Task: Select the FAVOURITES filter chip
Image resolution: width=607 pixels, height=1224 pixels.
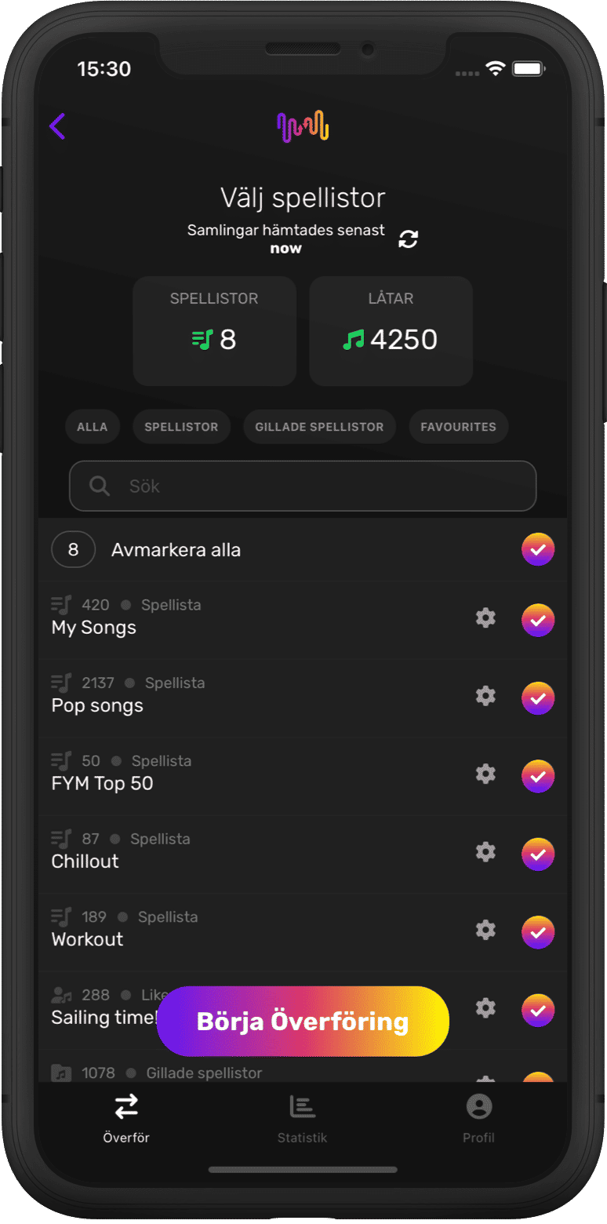Action: click(458, 428)
